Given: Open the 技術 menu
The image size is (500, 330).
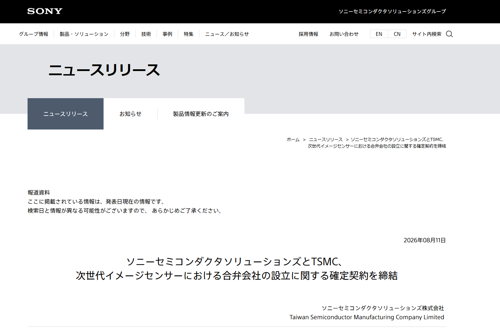Looking at the screenshot, I should tap(146, 34).
